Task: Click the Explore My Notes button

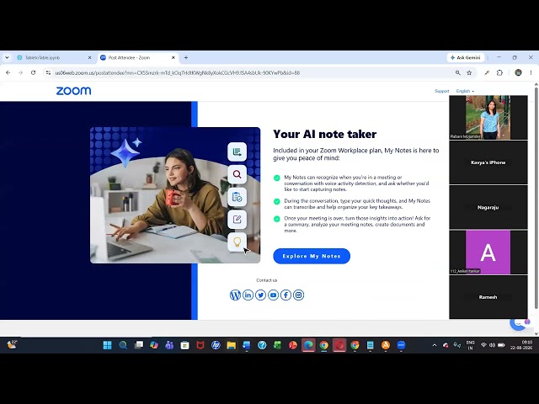Action: coord(312,256)
